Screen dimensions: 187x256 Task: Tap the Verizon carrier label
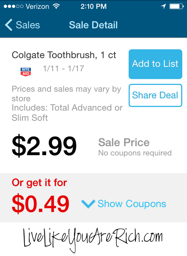37,7
